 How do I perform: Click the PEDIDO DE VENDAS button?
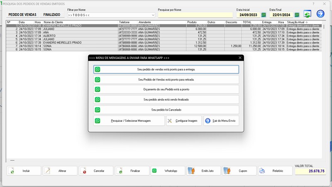coord(22,15)
